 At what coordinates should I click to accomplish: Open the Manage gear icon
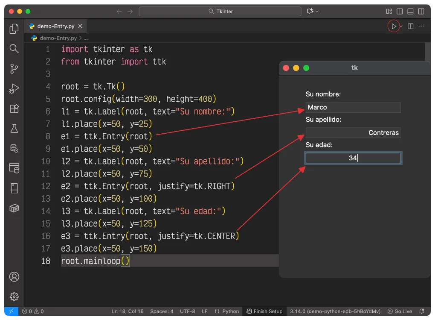click(x=14, y=297)
